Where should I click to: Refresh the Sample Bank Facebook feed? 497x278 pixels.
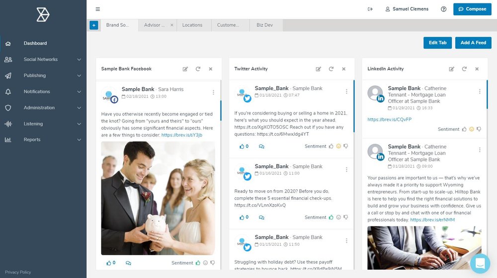(x=198, y=69)
